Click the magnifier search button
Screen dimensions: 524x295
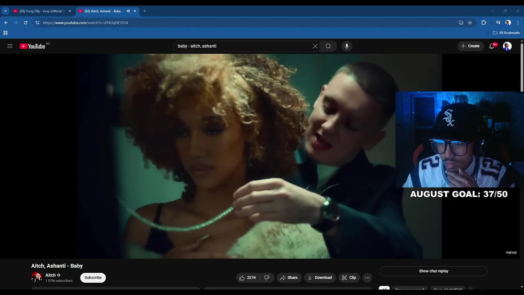coord(328,46)
